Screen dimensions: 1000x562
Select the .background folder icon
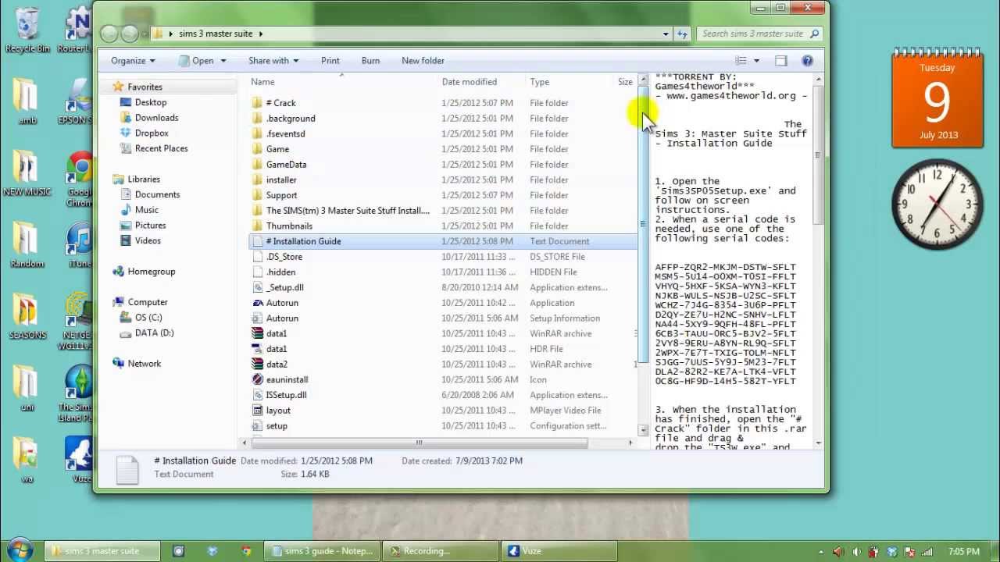point(258,118)
